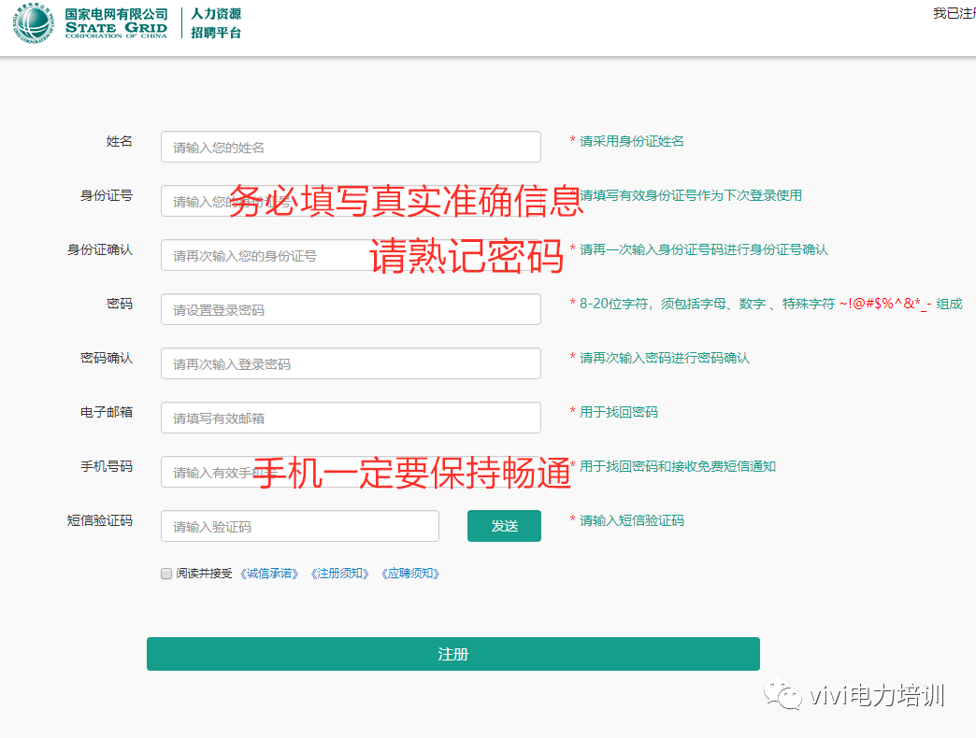
Task: Click the State Grid globe logo
Action: tap(34, 24)
